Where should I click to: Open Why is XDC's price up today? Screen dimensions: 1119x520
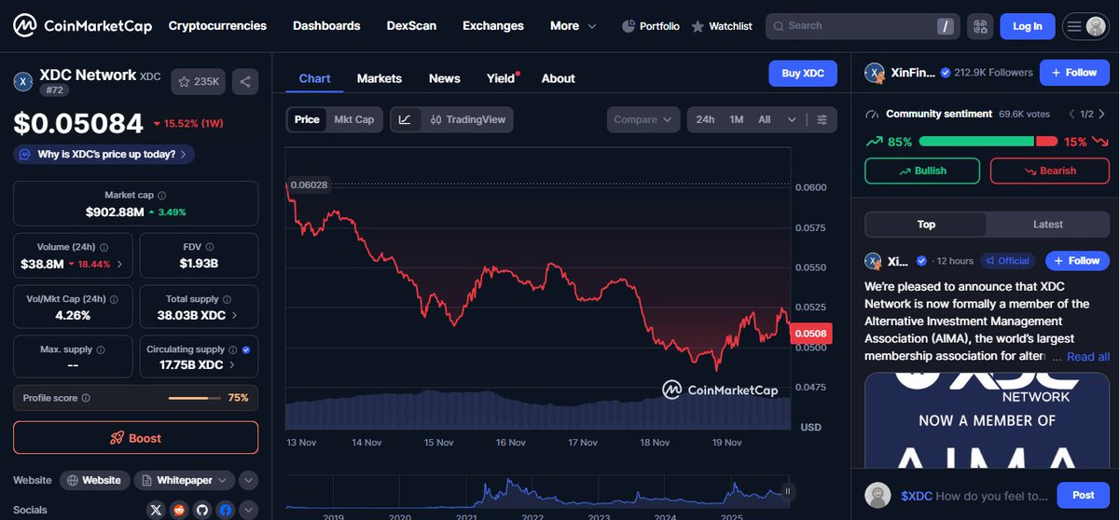(104, 154)
